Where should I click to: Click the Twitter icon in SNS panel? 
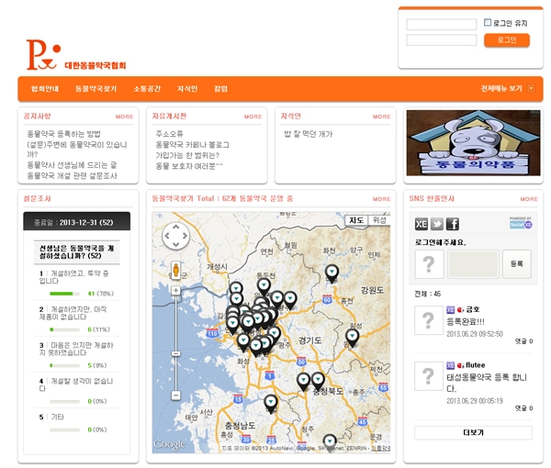click(x=437, y=224)
